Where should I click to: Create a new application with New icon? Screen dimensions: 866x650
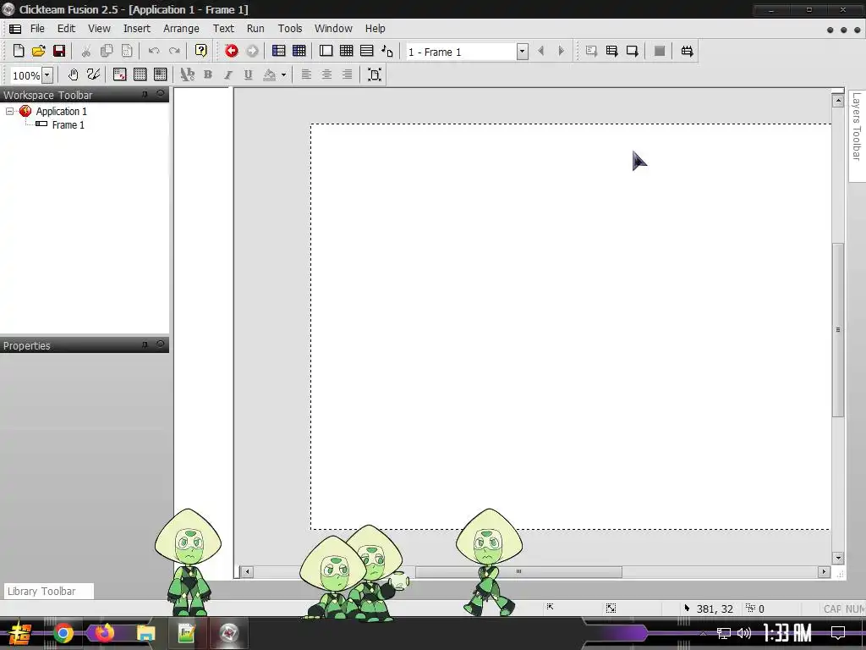[x=19, y=51]
